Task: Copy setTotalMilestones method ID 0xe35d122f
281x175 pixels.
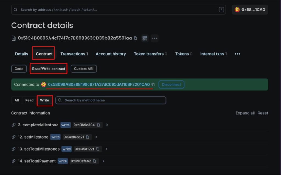Action: click(x=98, y=149)
